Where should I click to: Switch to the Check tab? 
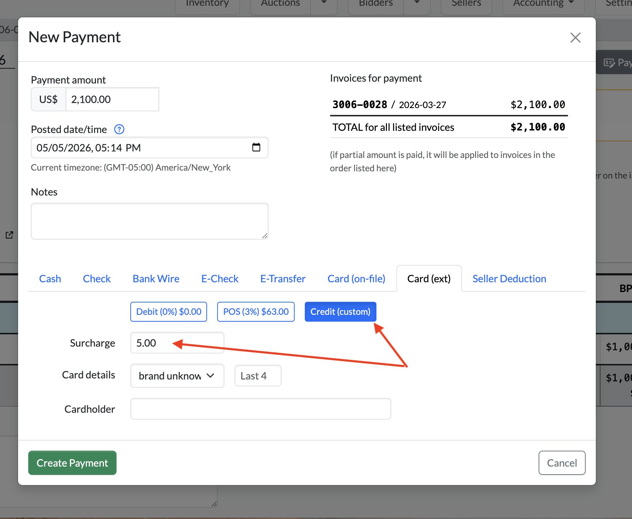click(x=97, y=279)
